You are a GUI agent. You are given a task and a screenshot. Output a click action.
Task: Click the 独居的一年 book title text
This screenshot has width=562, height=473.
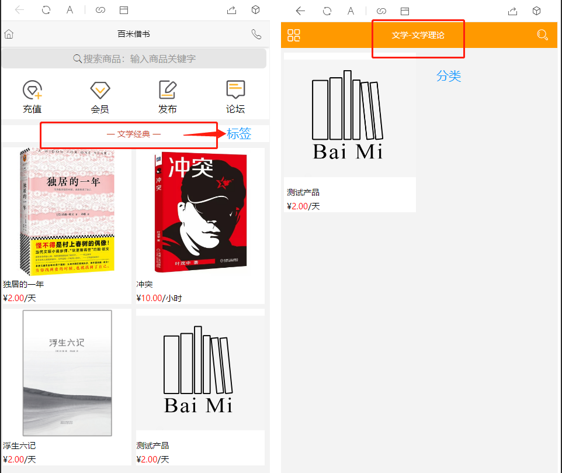click(23, 284)
